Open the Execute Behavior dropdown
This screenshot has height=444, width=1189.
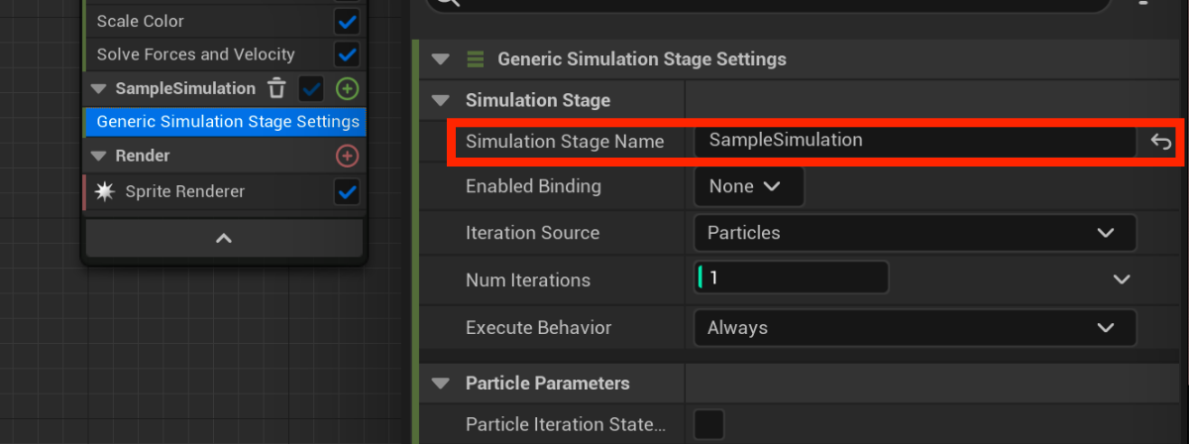tap(914, 328)
